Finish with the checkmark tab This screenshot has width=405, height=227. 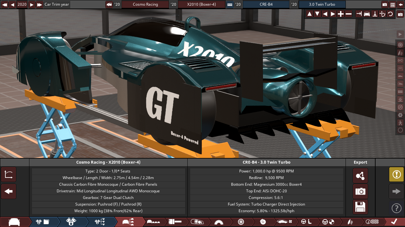(x=394, y=222)
